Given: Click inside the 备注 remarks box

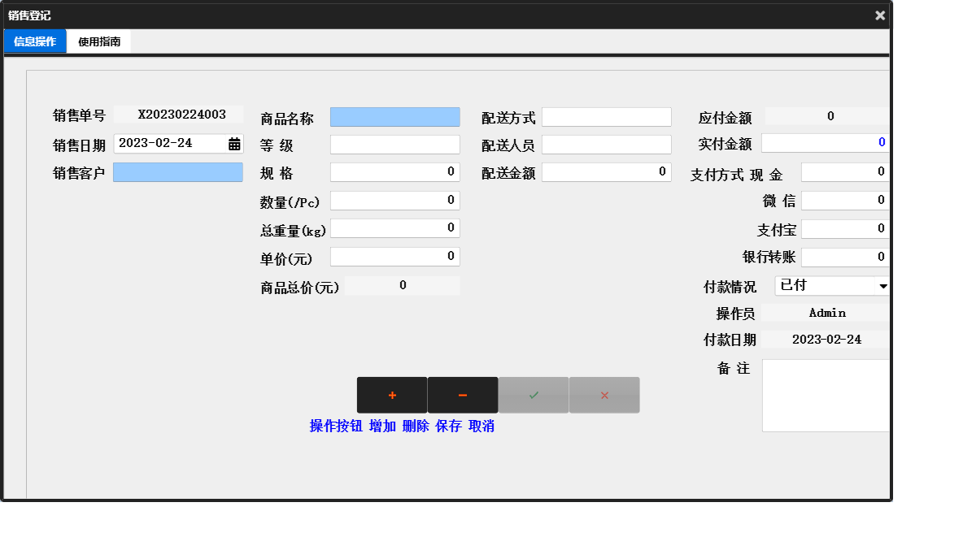Looking at the screenshot, I should (826, 394).
